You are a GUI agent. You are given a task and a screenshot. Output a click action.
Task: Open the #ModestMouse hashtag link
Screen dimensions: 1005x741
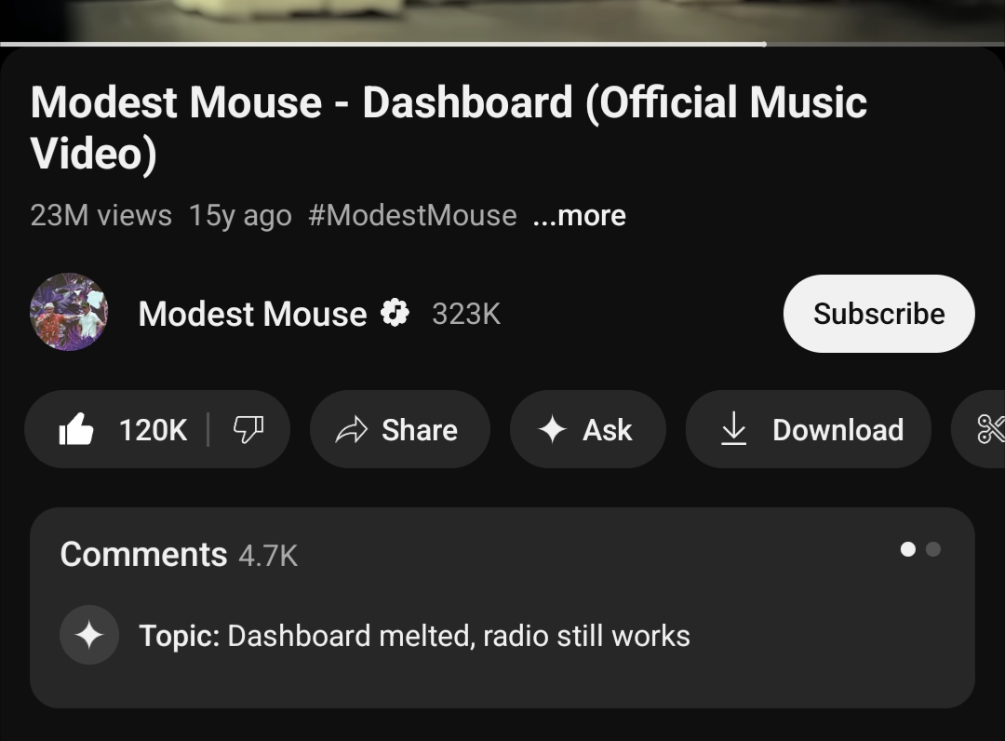[412, 216]
